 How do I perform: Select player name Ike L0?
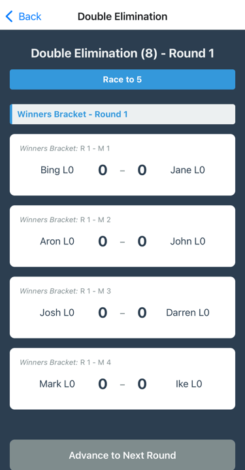click(189, 384)
